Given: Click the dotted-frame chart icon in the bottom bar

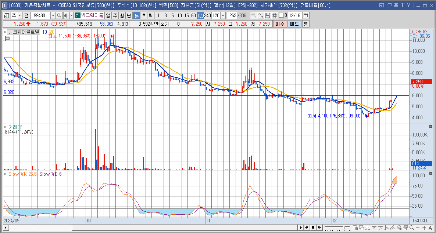Looking at the screenshot, I should 368,228.
